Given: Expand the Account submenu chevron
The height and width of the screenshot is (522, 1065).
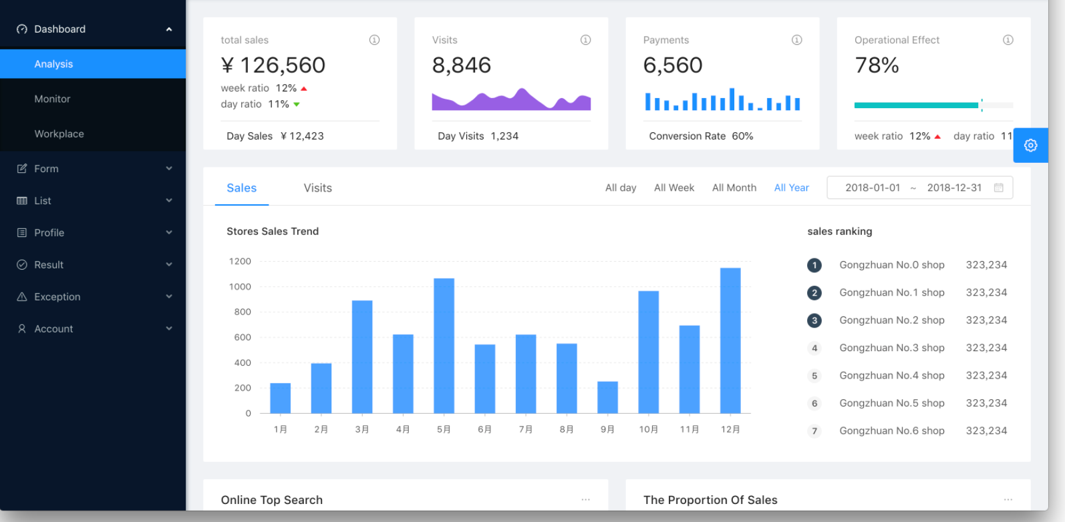Looking at the screenshot, I should 169,329.
